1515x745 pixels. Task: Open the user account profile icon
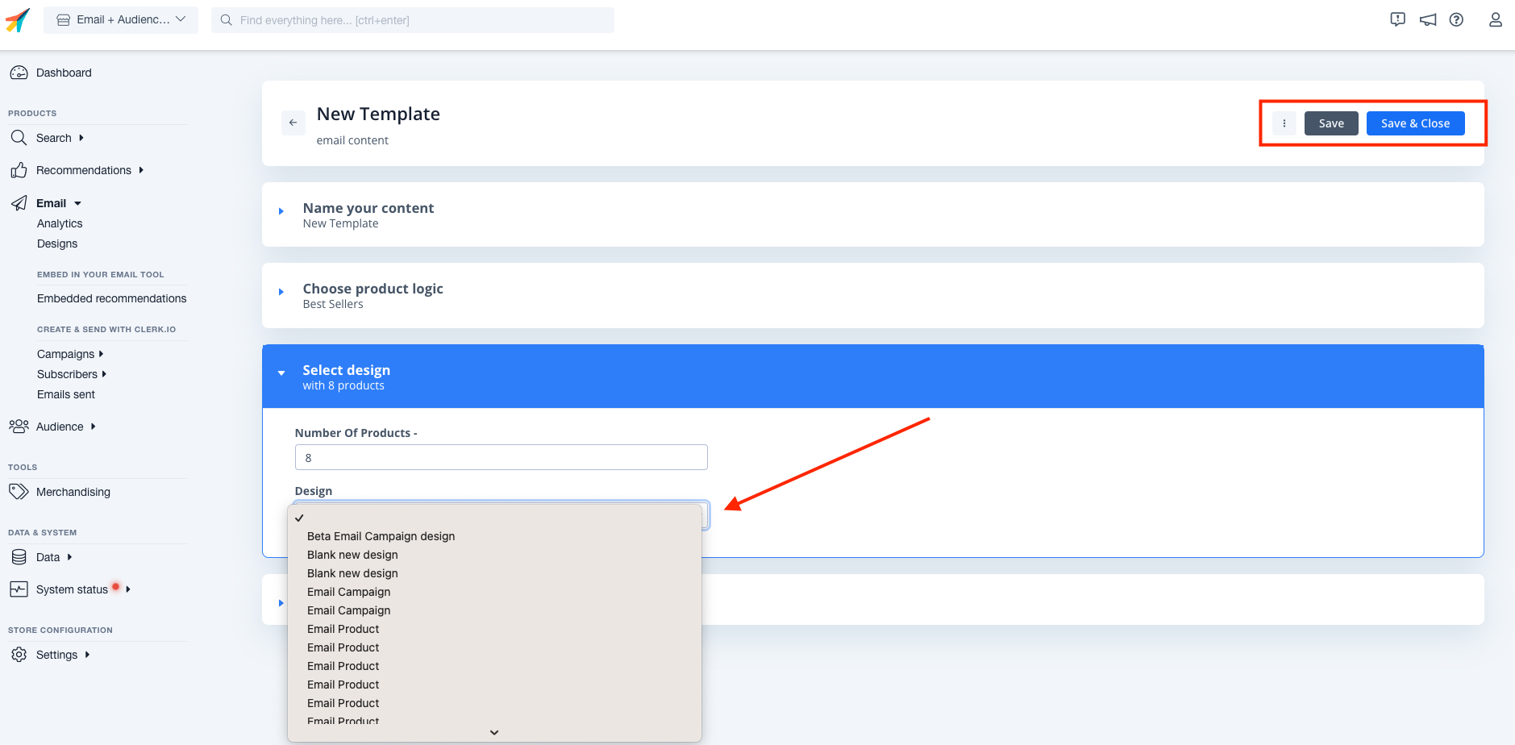tap(1495, 20)
